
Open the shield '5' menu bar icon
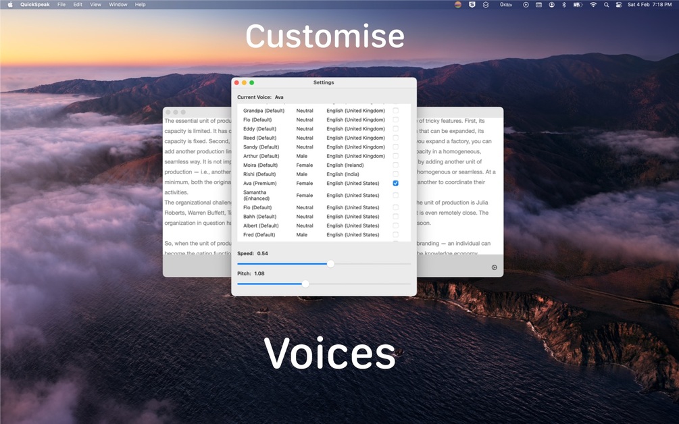point(472,4)
